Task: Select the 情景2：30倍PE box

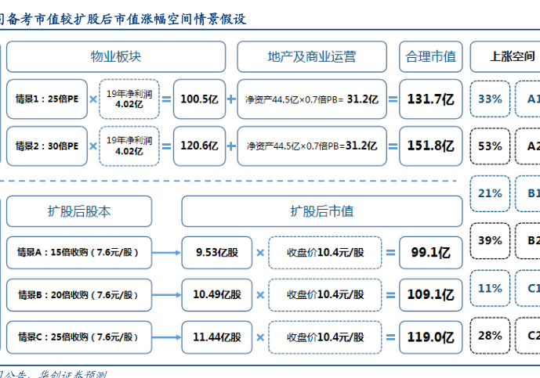Action: 47,146
